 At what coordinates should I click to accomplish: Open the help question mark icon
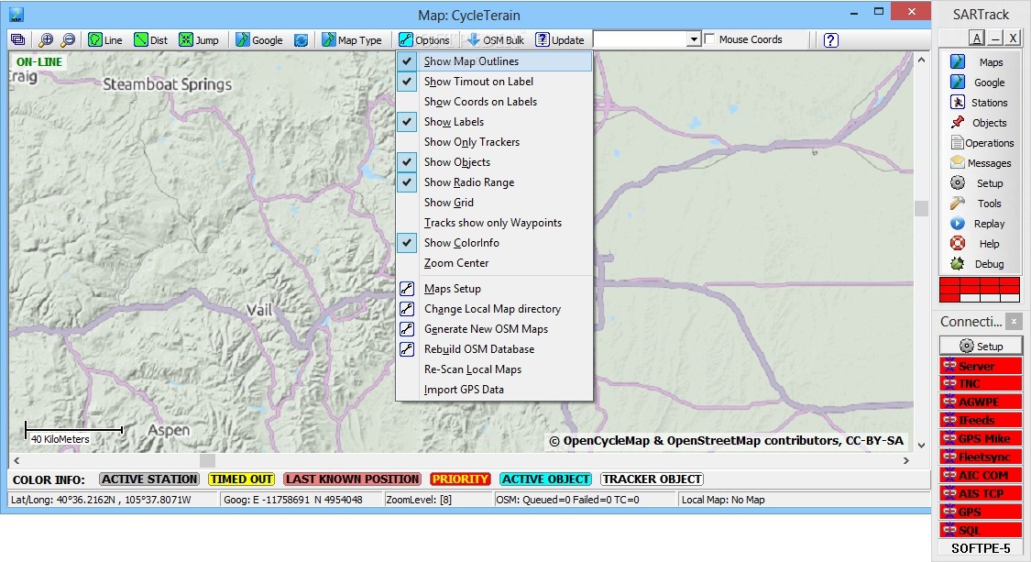[830, 40]
